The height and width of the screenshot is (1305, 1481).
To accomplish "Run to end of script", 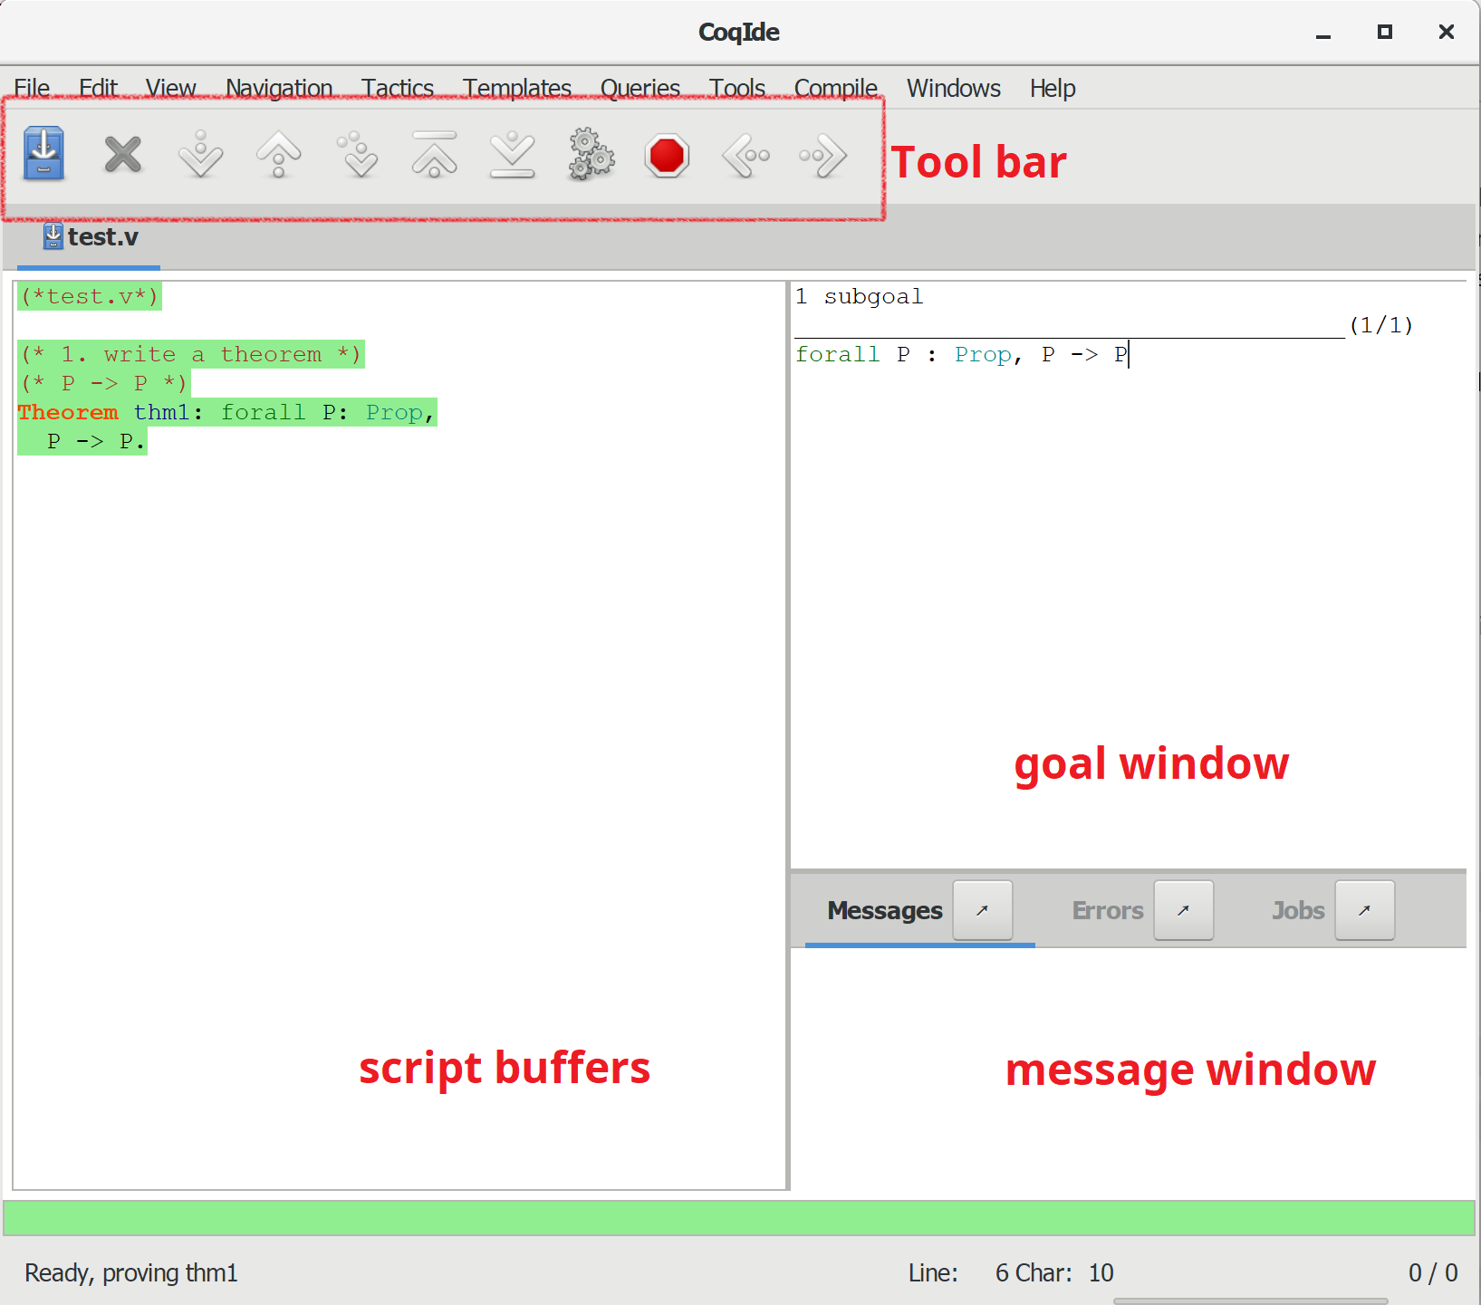I will (x=513, y=154).
